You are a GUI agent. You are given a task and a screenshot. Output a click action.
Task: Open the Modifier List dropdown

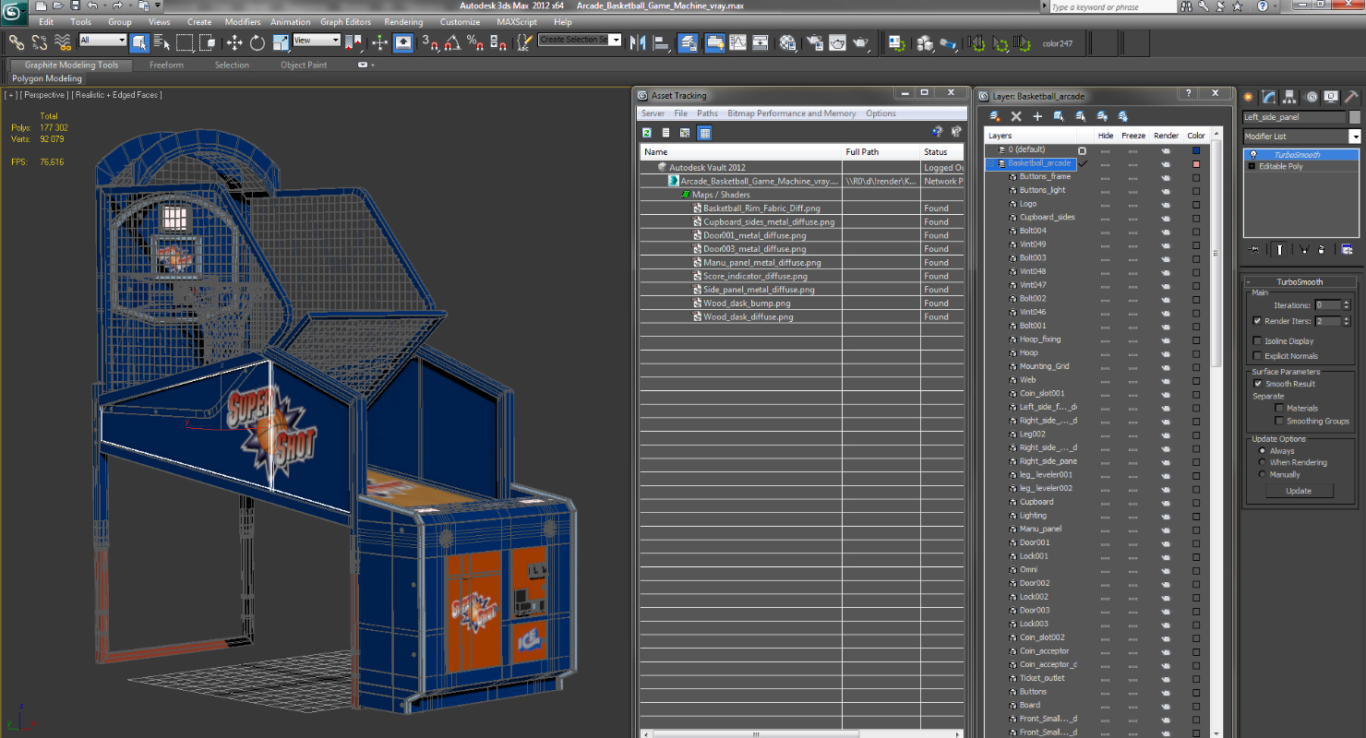(1355, 137)
